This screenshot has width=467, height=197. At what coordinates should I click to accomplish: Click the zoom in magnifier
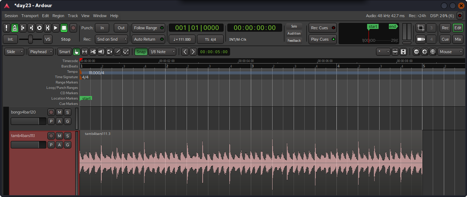pos(425,52)
